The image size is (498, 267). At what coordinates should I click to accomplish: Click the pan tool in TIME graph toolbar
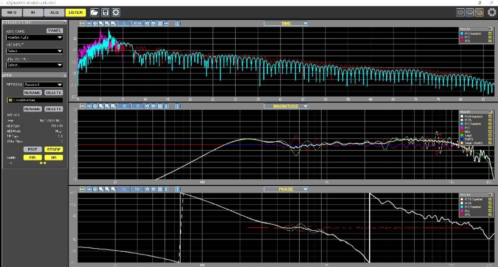pyautogui.click(x=95, y=24)
